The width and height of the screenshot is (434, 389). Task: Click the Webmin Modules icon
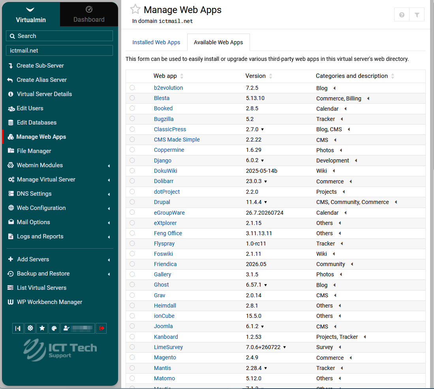(x=11, y=165)
